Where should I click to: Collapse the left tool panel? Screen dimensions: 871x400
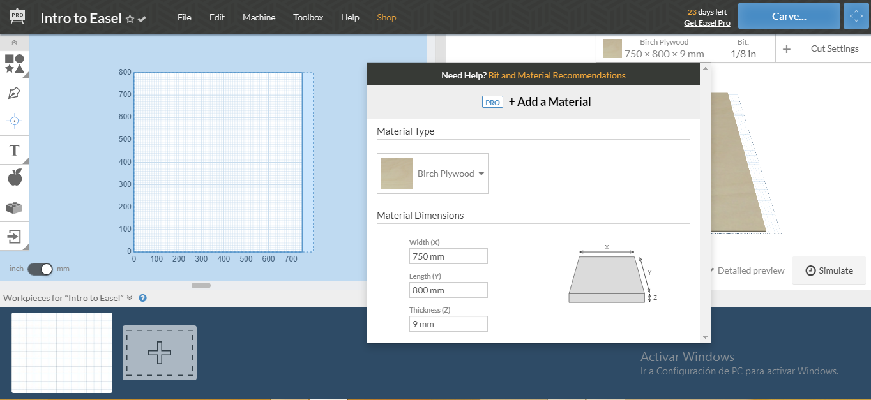click(15, 43)
